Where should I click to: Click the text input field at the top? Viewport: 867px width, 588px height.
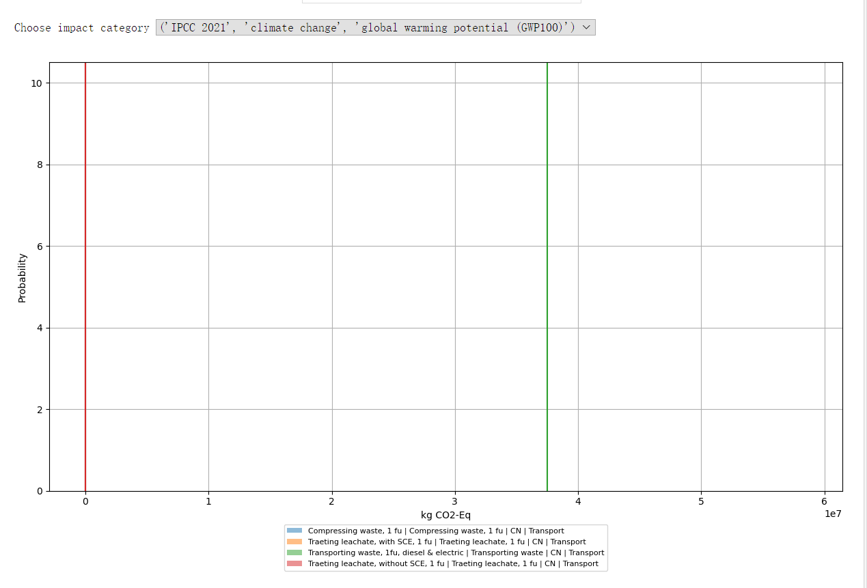(x=441, y=1)
